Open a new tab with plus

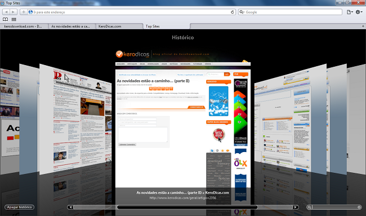coord(363,26)
